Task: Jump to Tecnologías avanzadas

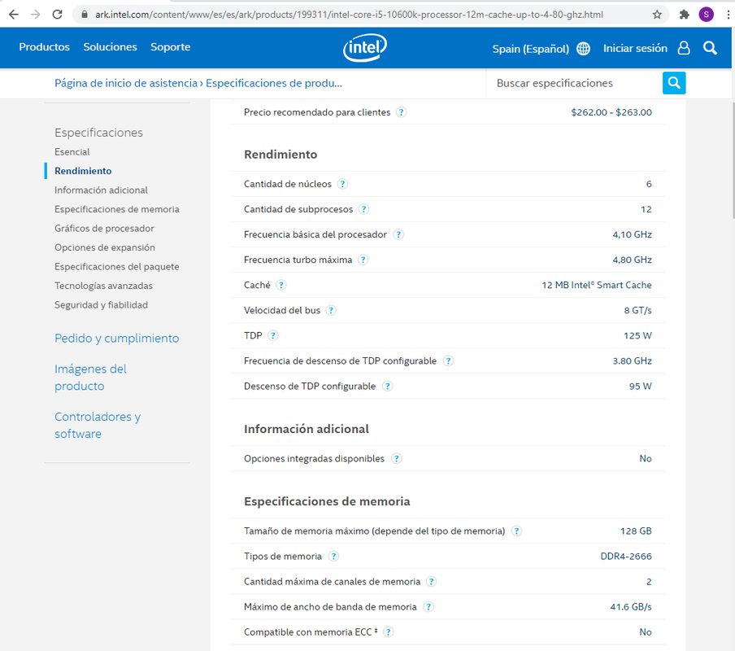Action: [x=103, y=286]
